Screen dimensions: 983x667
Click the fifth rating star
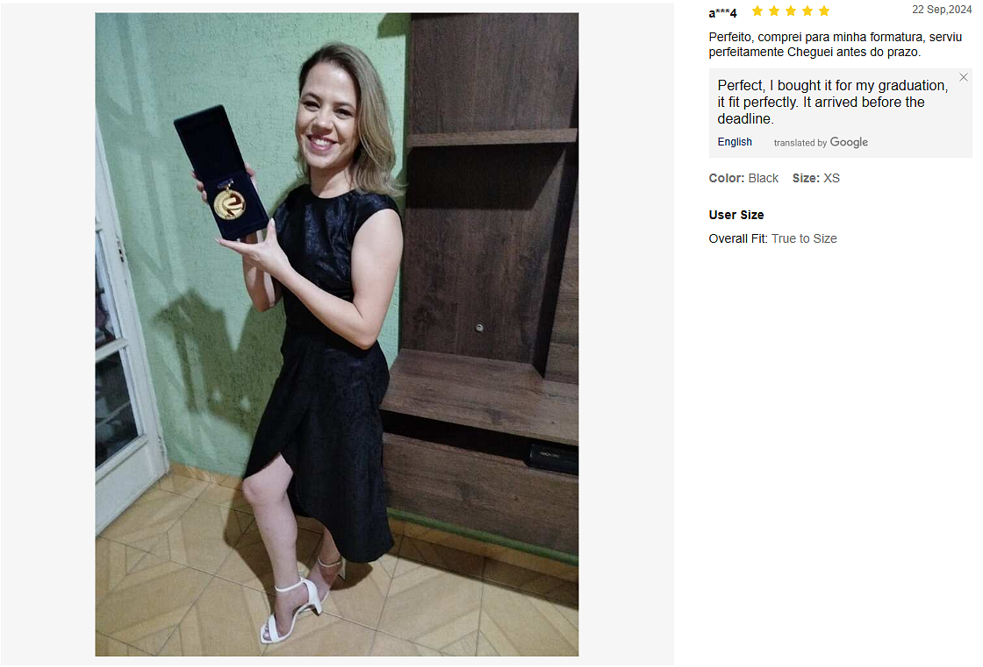click(x=824, y=11)
